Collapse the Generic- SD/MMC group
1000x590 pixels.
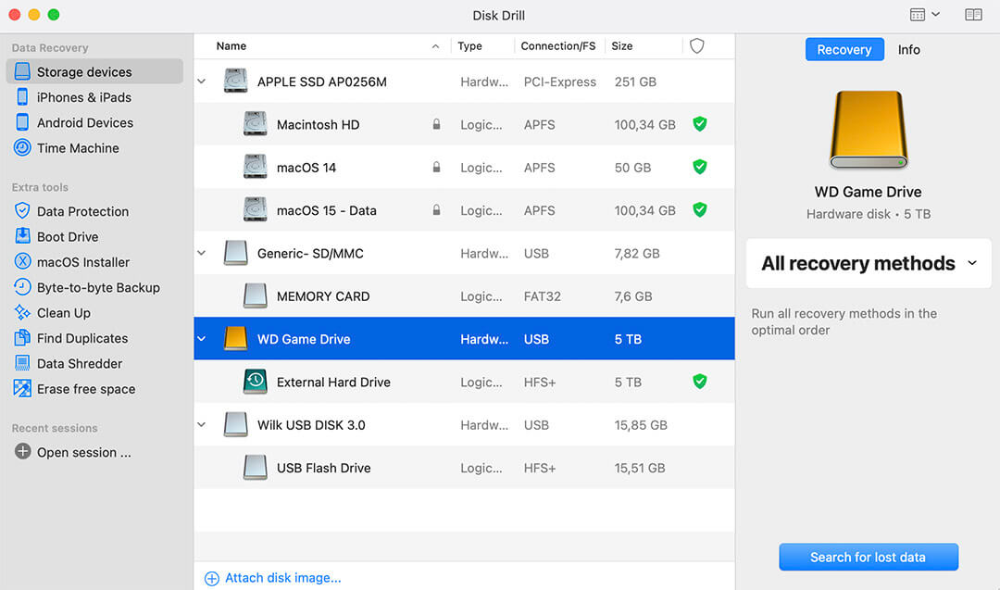pyautogui.click(x=202, y=253)
